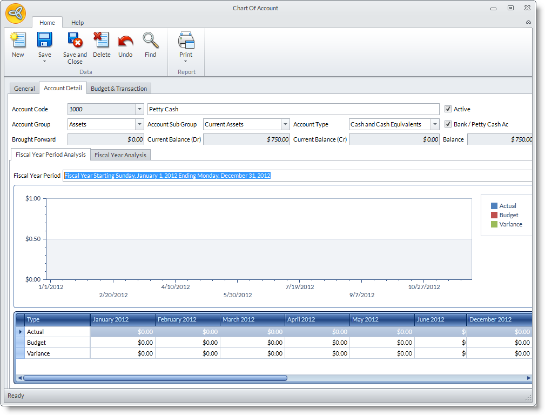Click the Save and Close icon
The image size is (545, 415).
75,41
